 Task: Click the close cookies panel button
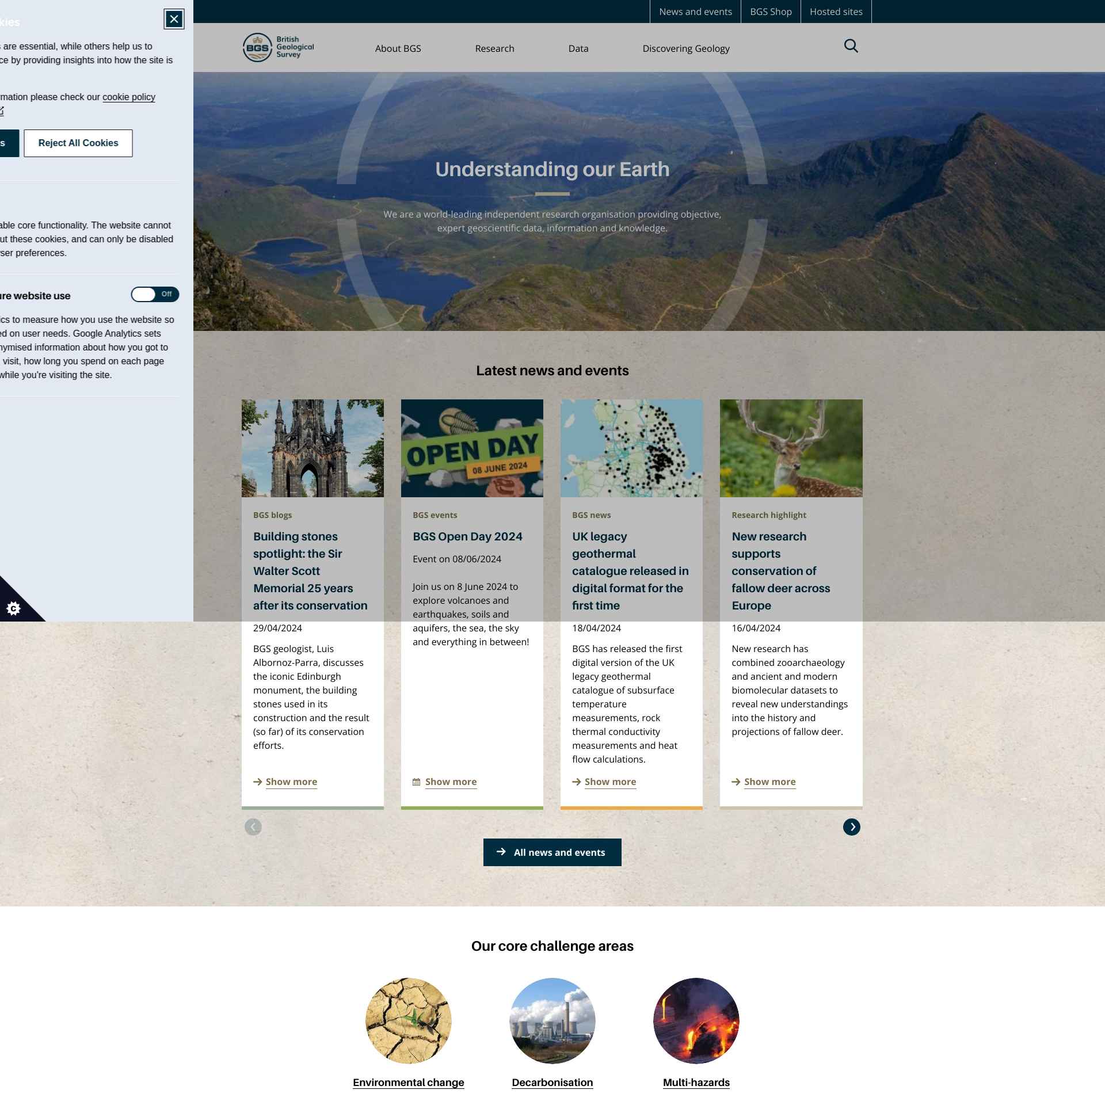173,18
